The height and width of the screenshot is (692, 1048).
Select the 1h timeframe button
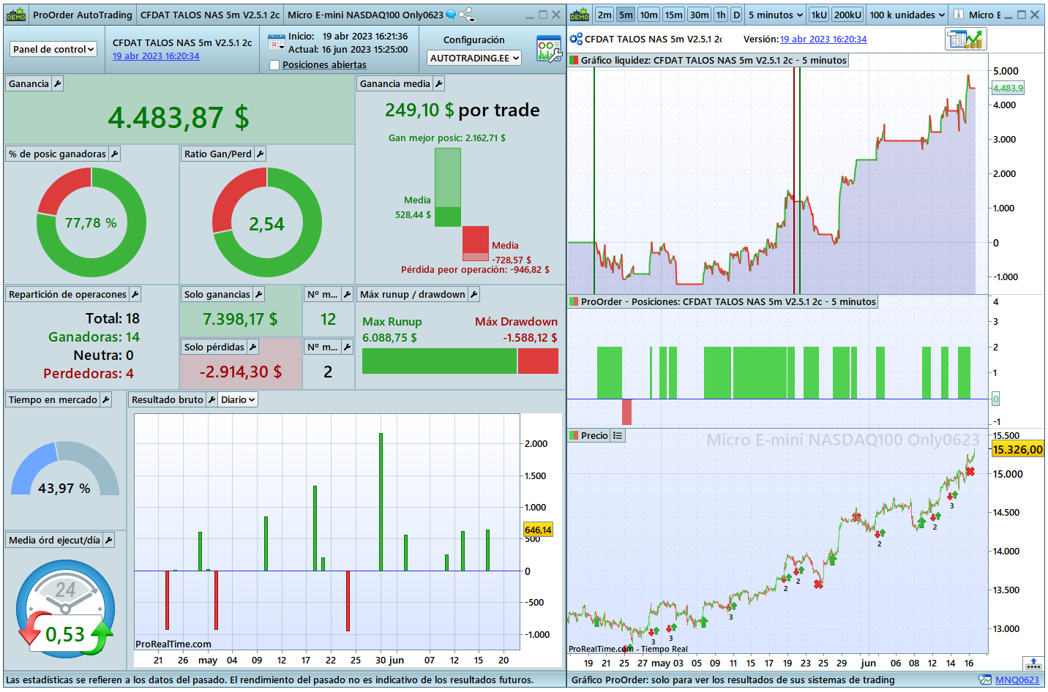721,15
